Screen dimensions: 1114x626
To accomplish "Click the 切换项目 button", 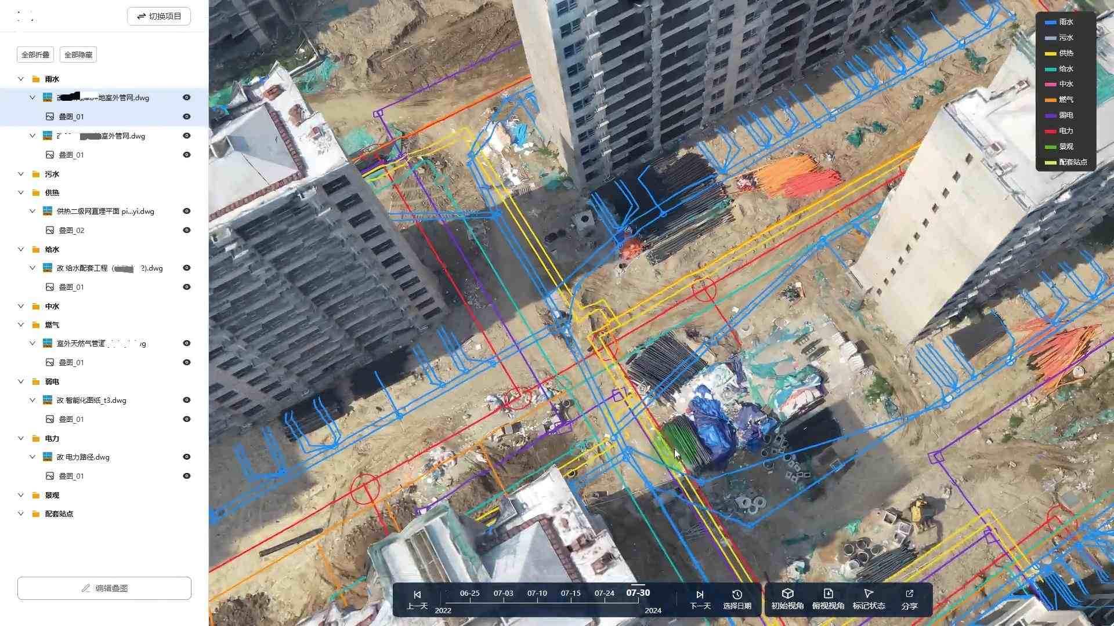I will [x=159, y=16].
